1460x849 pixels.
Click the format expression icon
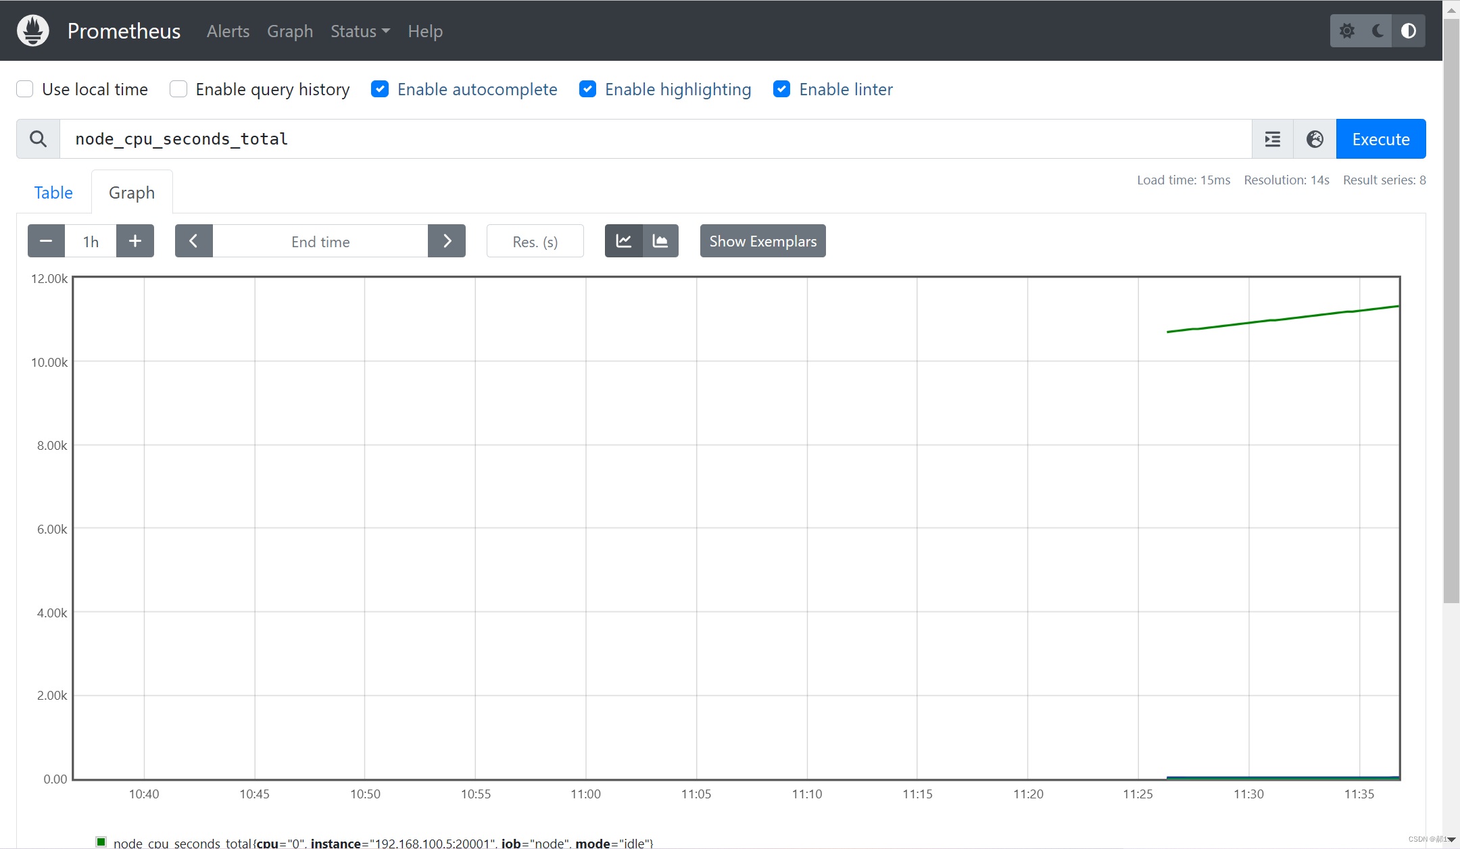click(x=1272, y=139)
